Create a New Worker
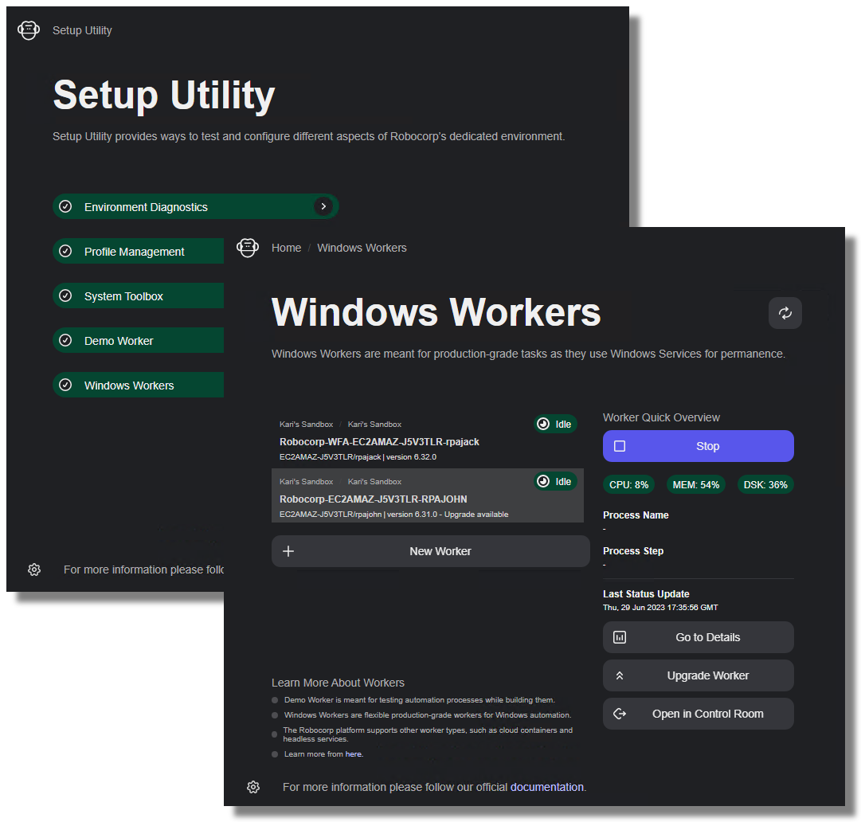Viewport: 861px width, 822px height. (x=430, y=550)
